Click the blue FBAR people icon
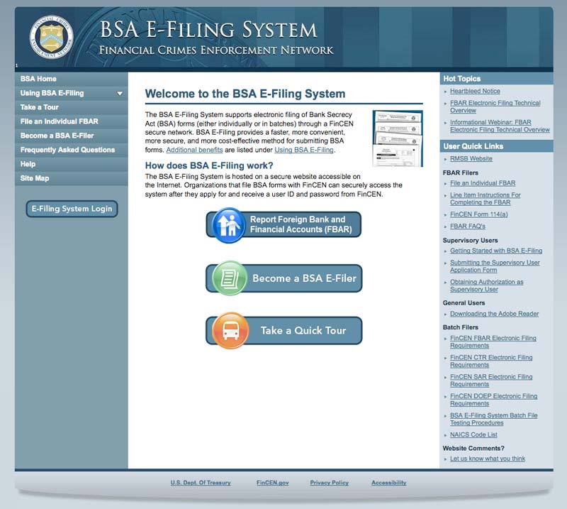The width and height of the screenshot is (567, 509). [228, 225]
